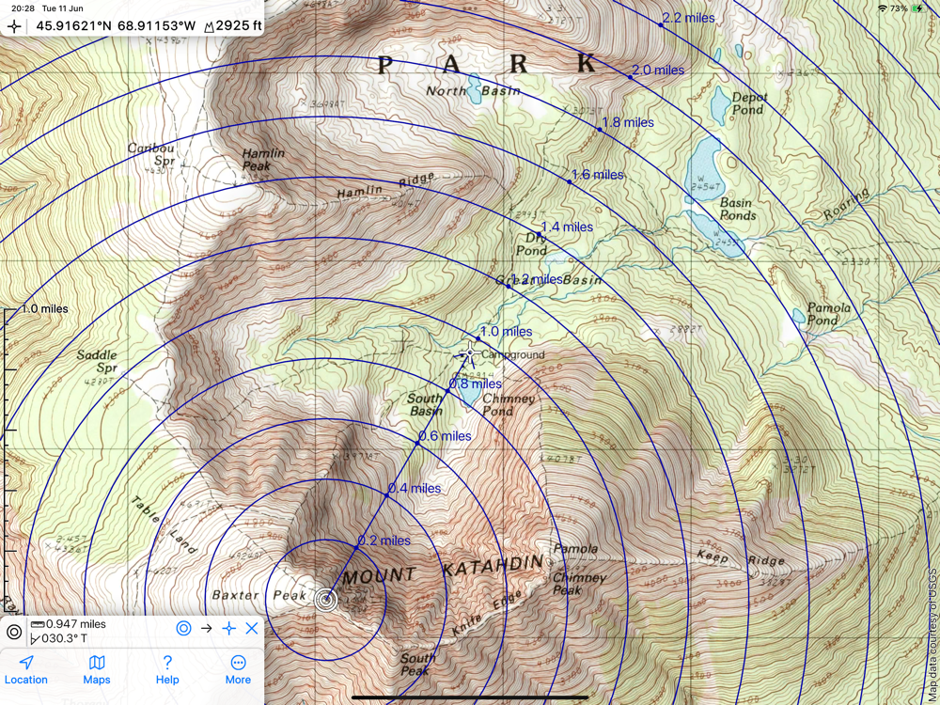The image size is (940, 705).
Task: Tap the Hamlin Peak map label
Action: [263, 160]
